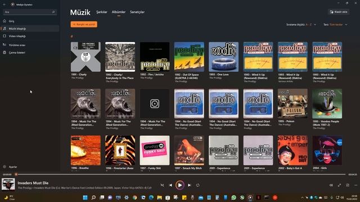Open the 1992 - Out Of Space album
360x202 pixels.
click(x=189, y=57)
